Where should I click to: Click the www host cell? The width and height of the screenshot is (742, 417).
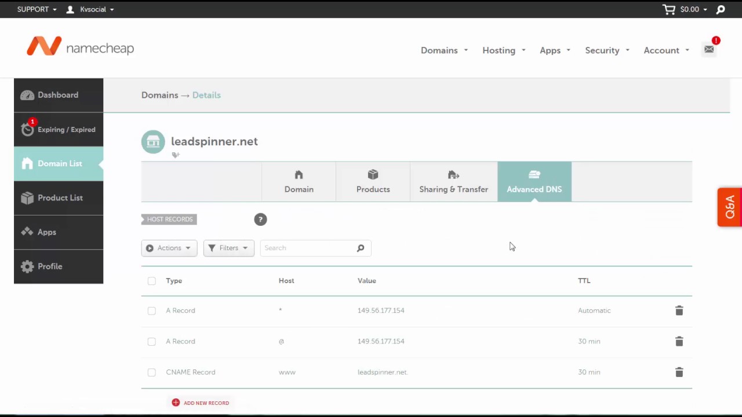click(x=287, y=372)
